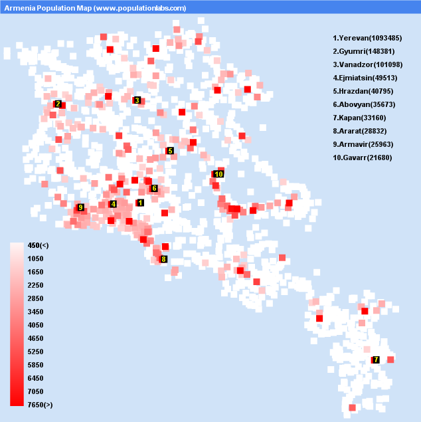Click the red-to-white population color gradient bar
Screen dimensions: 421x422
tap(17, 324)
